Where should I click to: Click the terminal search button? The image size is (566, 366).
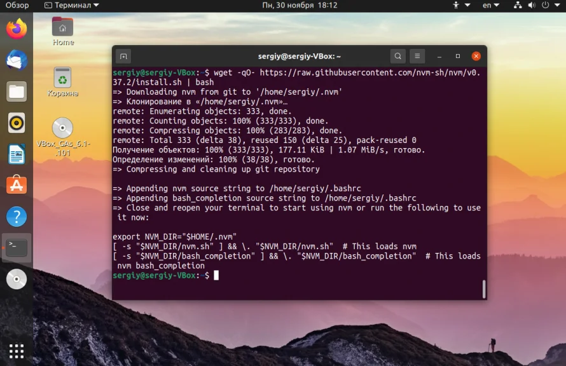point(397,57)
